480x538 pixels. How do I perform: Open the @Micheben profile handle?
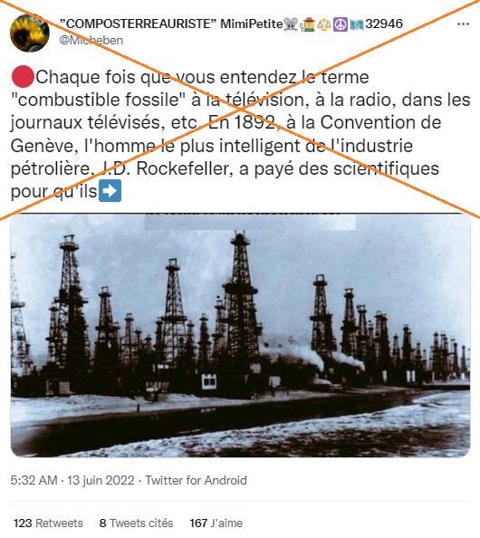point(91,40)
